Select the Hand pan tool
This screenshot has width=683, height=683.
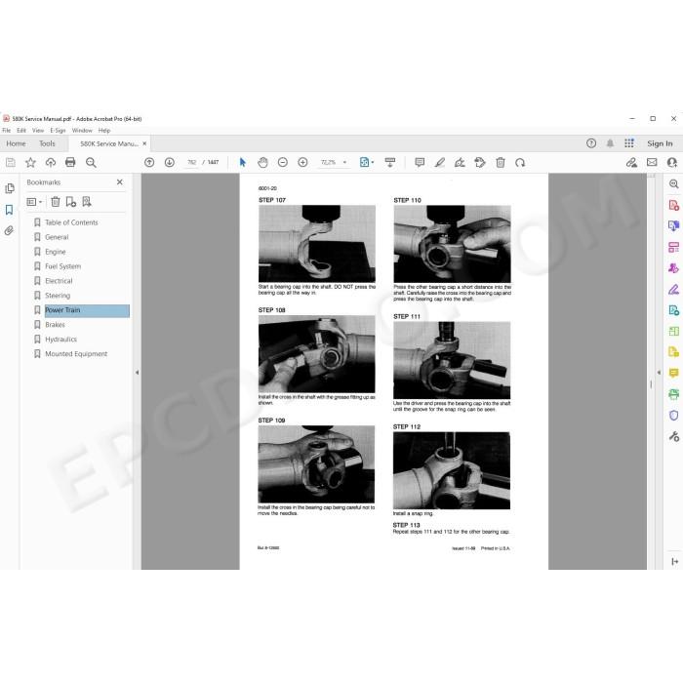[262, 163]
